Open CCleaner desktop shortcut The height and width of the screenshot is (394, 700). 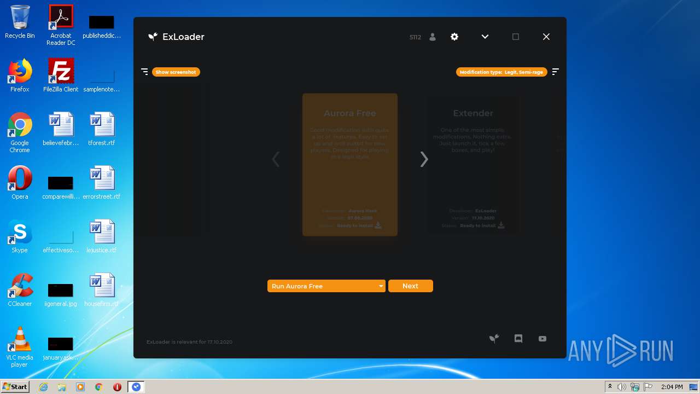[x=20, y=290]
